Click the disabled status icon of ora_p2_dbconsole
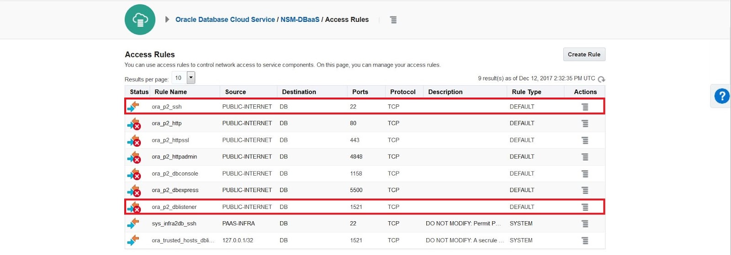This screenshot has width=731, height=255. tap(134, 174)
